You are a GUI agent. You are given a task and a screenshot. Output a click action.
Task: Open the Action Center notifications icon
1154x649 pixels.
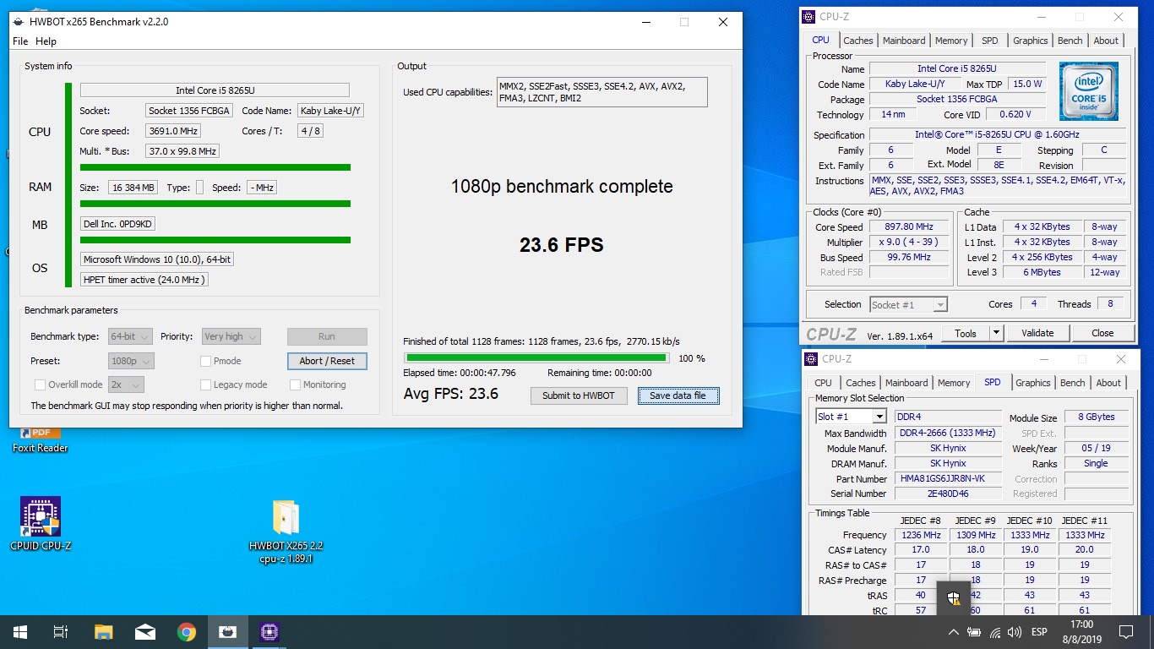1126,632
